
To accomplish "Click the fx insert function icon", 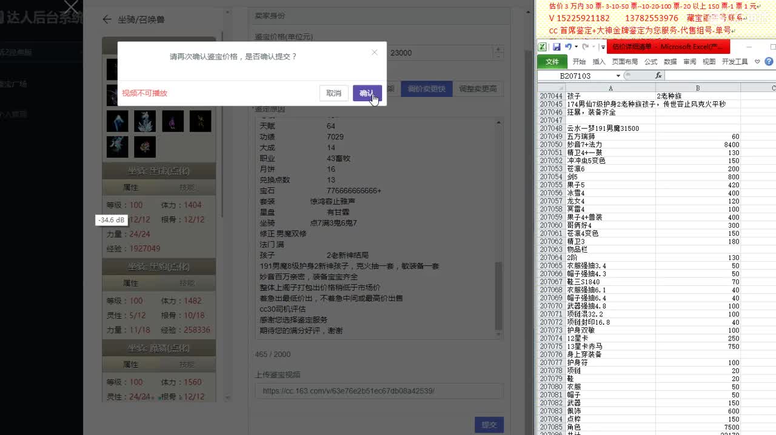I will [658, 76].
